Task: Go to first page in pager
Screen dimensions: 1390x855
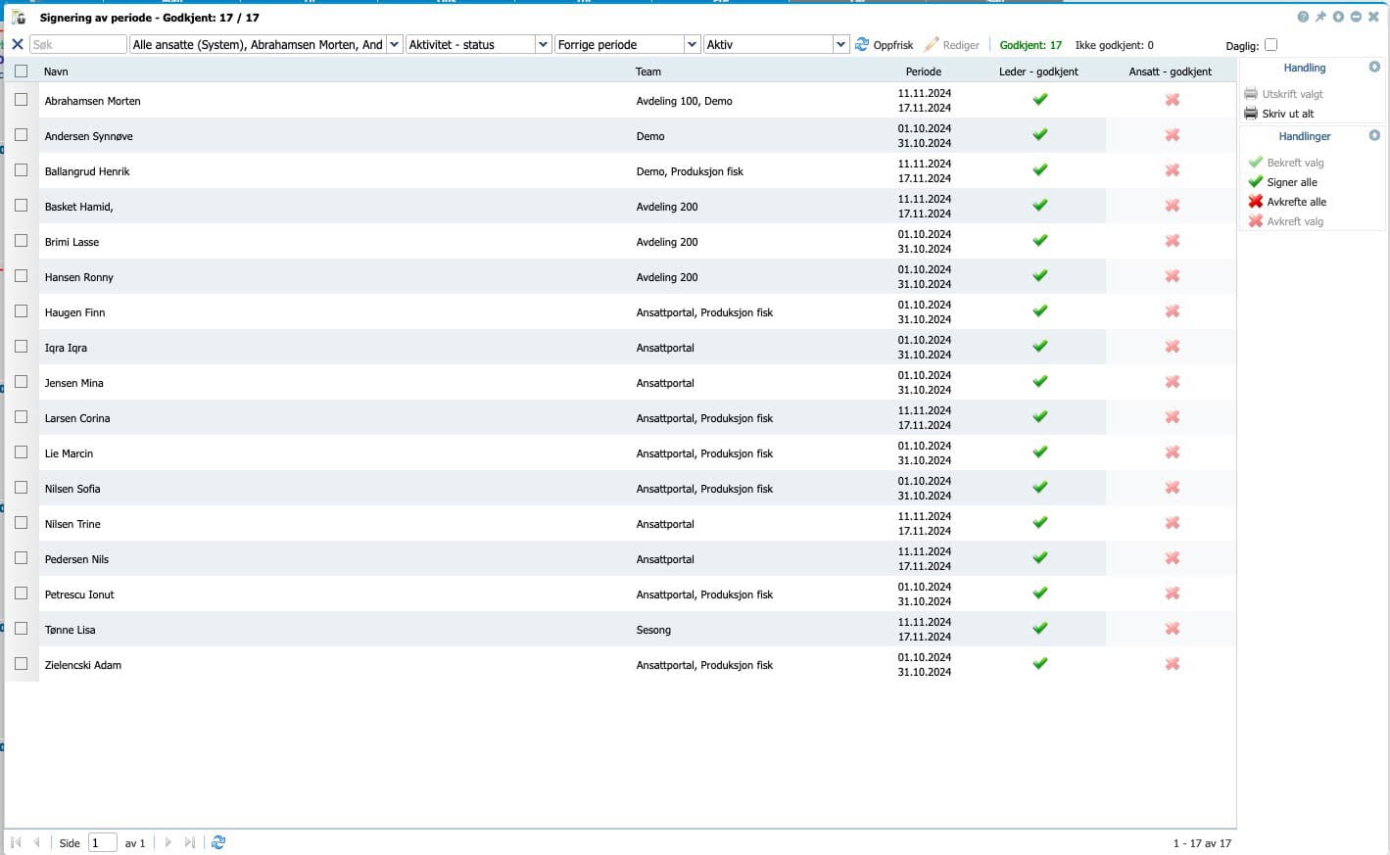Action: [x=16, y=842]
